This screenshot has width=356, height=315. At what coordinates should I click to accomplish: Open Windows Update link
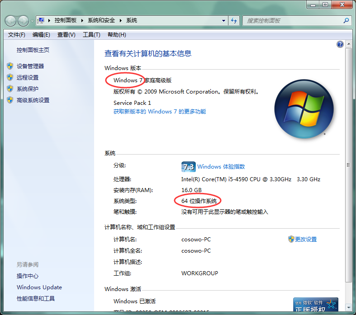point(39,287)
